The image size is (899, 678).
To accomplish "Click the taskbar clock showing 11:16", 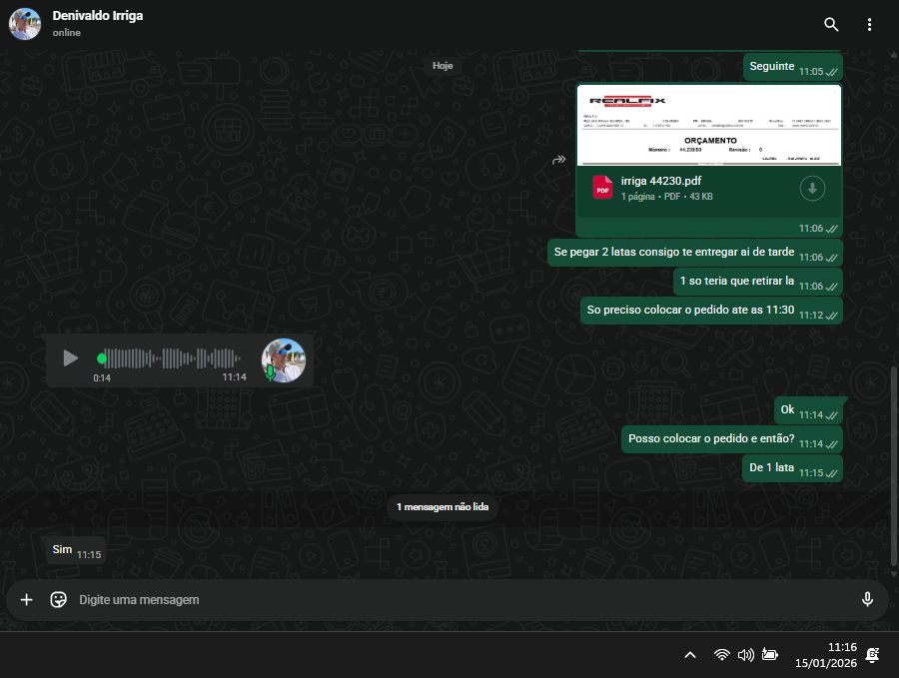I will pyautogui.click(x=828, y=655).
